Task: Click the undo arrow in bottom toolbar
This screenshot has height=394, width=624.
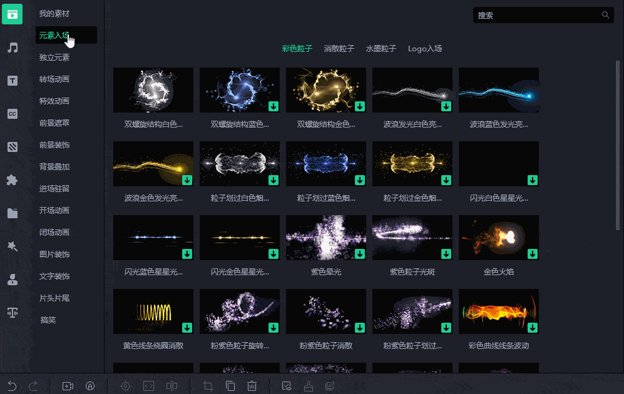Action: coord(12,386)
